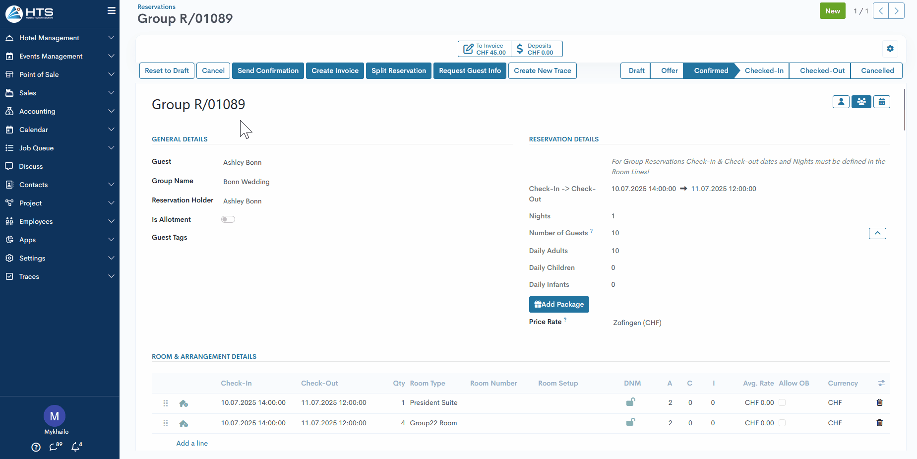The height and width of the screenshot is (459, 917).
Task: Check Allow OB for President Suite row
Action: [782, 402]
